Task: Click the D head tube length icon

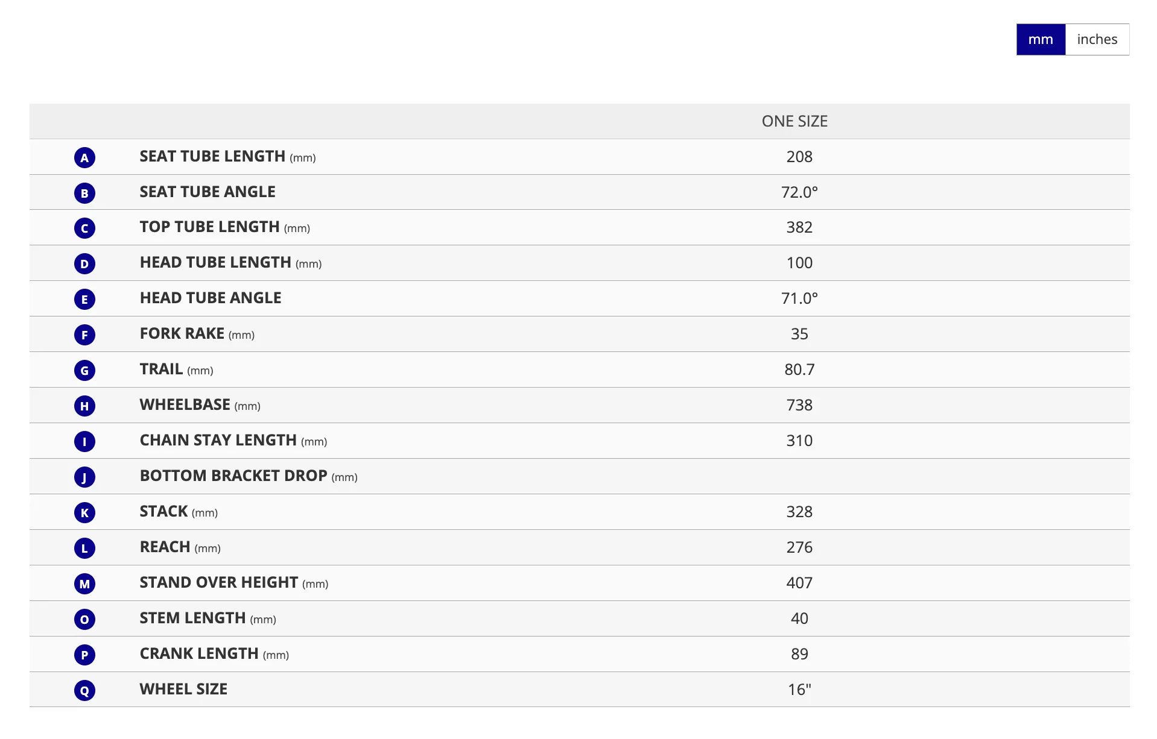Action: tap(84, 264)
